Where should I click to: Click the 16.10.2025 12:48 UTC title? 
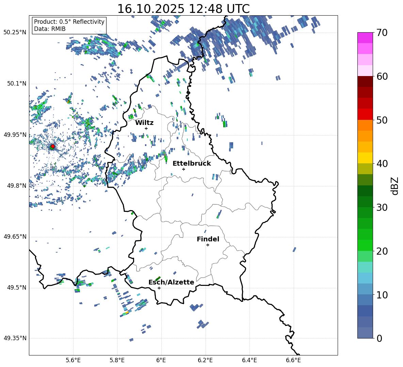click(x=183, y=9)
